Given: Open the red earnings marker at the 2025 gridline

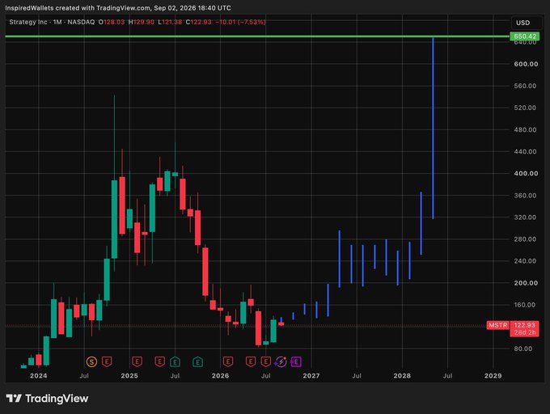Looking at the screenshot, I should coord(137,361).
